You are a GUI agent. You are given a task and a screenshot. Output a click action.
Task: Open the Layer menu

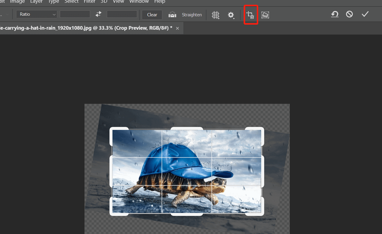click(36, 1)
